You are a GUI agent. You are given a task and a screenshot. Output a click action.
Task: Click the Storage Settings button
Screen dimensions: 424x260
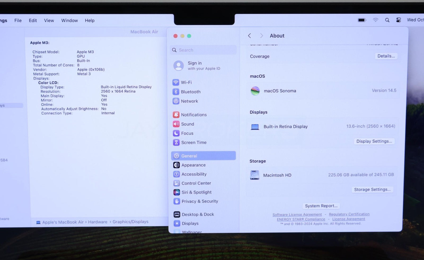(372, 189)
